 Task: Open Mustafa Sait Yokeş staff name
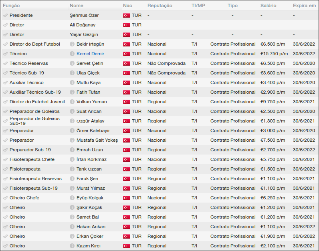pos(97,140)
